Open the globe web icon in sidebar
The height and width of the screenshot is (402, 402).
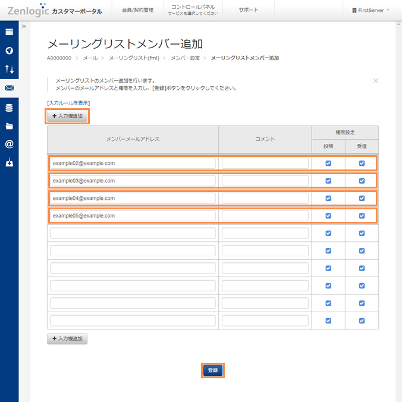pyautogui.click(x=10, y=51)
